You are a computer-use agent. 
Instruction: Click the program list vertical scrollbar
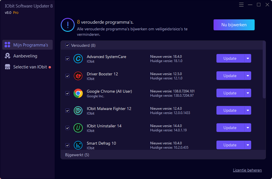click(264, 69)
